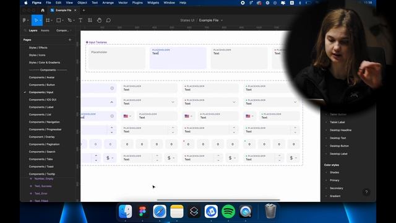The image size is (396, 223).
Task: Open the Components / Toast page
Action: 41,167
